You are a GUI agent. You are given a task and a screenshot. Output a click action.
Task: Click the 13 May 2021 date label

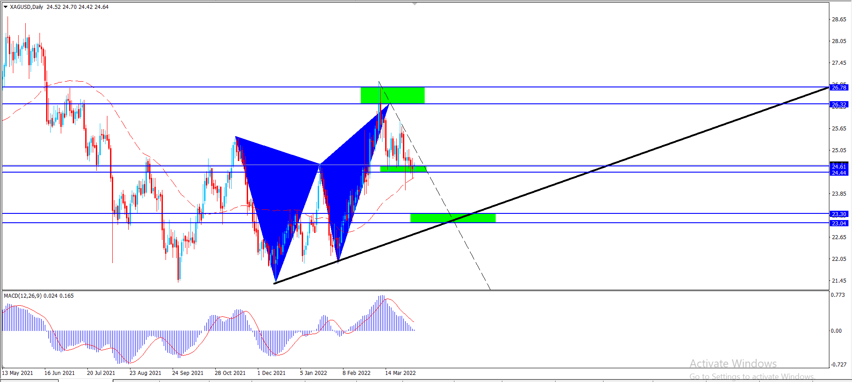click(18, 373)
